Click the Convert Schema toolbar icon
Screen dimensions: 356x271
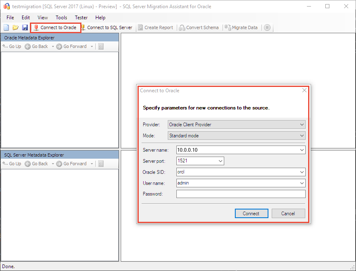pos(199,27)
